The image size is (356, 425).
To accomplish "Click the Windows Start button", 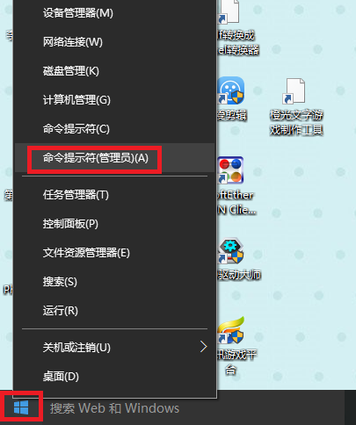I will pos(21,407).
